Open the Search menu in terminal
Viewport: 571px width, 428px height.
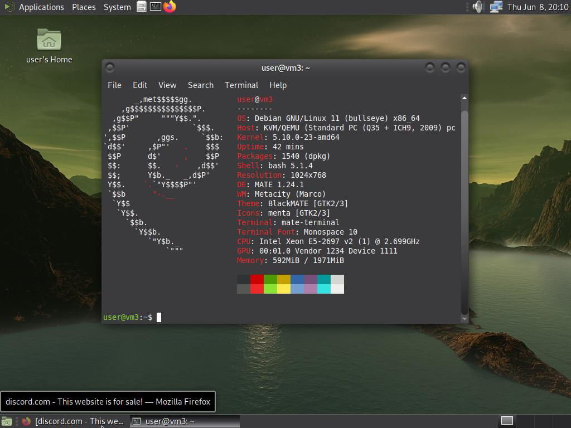pyautogui.click(x=201, y=85)
